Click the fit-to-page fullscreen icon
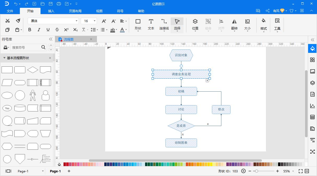 pos(301,171)
